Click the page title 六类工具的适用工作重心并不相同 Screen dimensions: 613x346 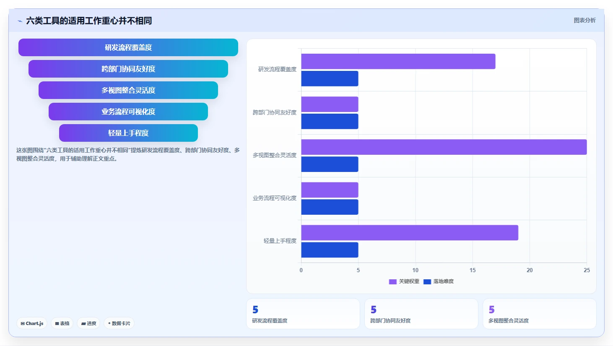pos(89,21)
